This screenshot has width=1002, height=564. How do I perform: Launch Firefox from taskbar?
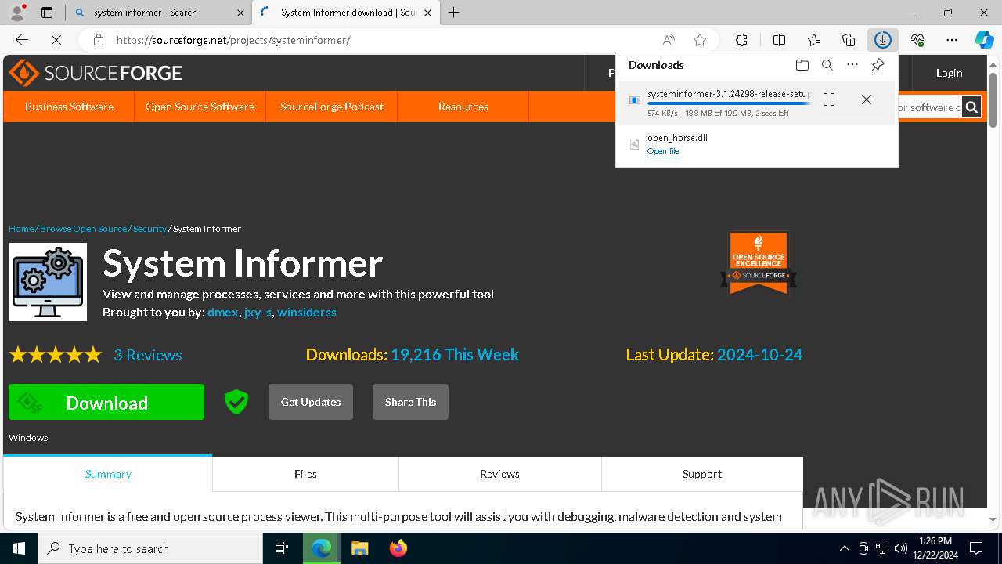(398, 548)
